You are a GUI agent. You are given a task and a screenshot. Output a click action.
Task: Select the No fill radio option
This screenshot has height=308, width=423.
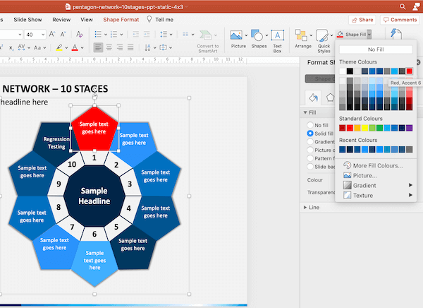pos(310,125)
